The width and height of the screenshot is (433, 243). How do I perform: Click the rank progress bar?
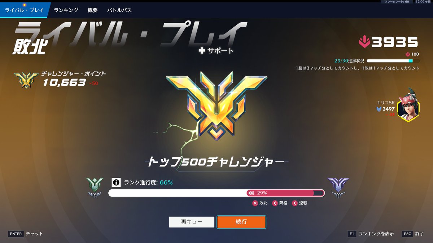point(216,193)
